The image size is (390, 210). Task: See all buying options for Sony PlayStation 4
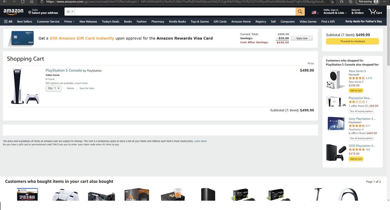361,138
